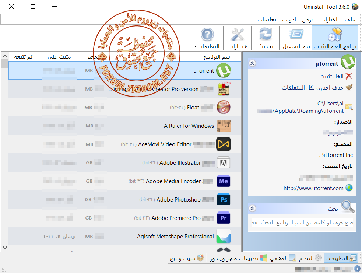Sort by تم تتبعة column header

tap(23, 57)
